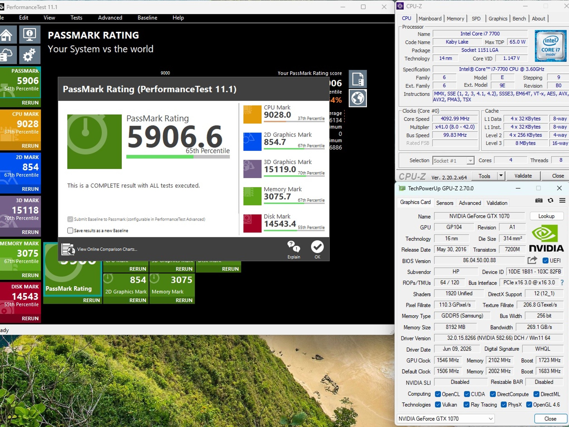Toggle the OpenGL 4.6 checkbox
The image size is (569, 427).
pos(529,404)
